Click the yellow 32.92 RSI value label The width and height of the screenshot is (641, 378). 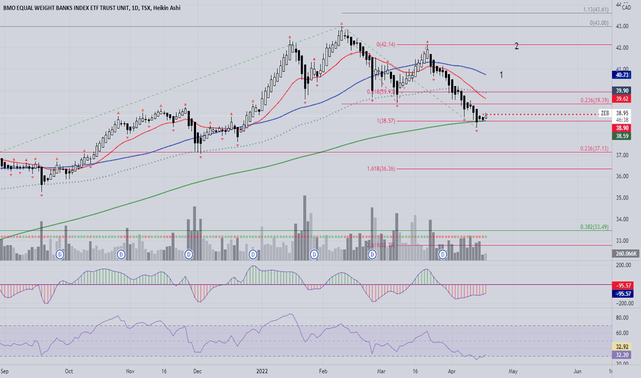pyautogui.click(x=622, y=347)
